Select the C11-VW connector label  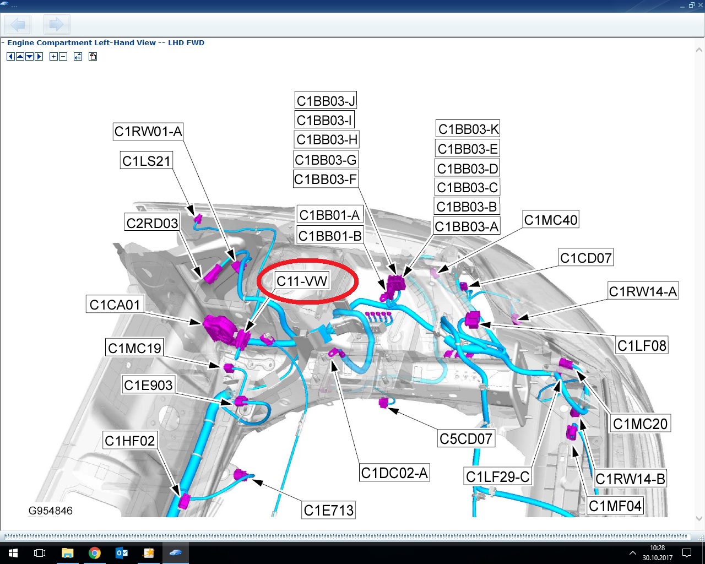click(302, 281)
